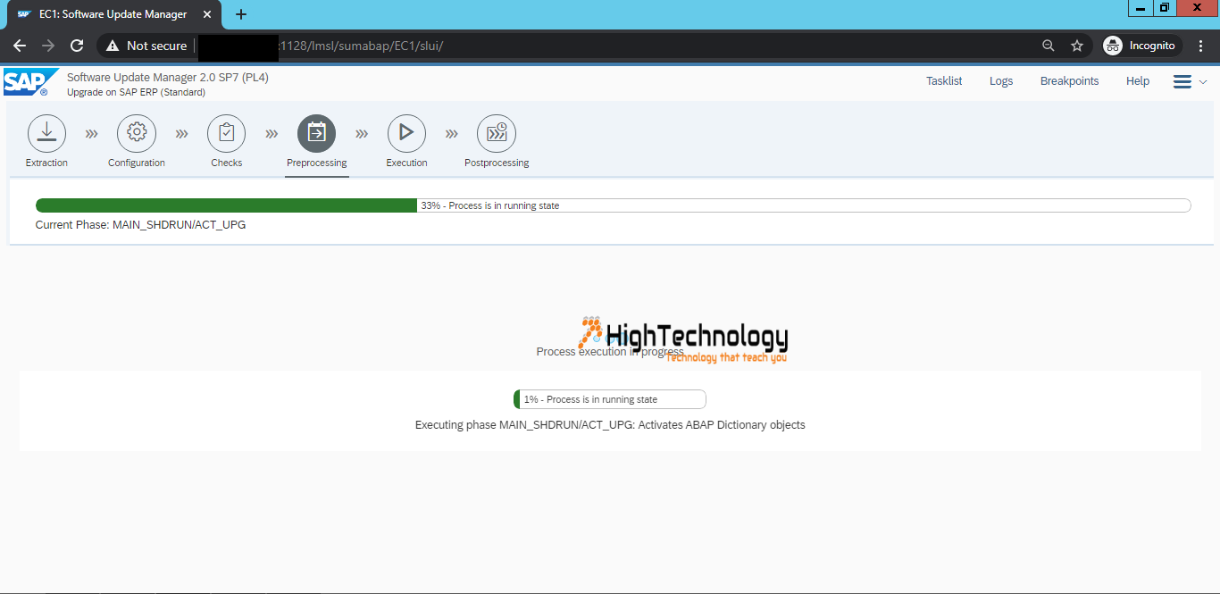Click the Execution step play icon
The height and width of the screenshot is (594, 1220).
(x=406, y=133)
